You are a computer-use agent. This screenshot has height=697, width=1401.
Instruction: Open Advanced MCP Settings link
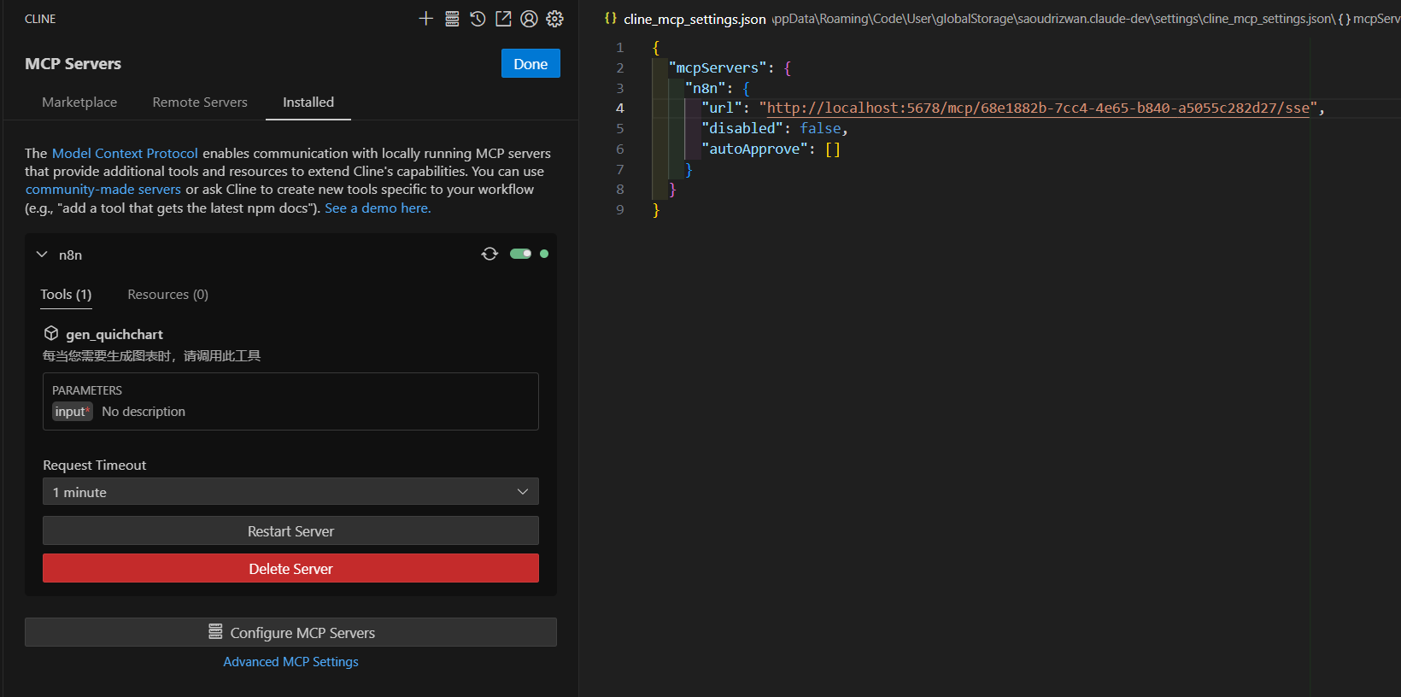pos(290,662)
